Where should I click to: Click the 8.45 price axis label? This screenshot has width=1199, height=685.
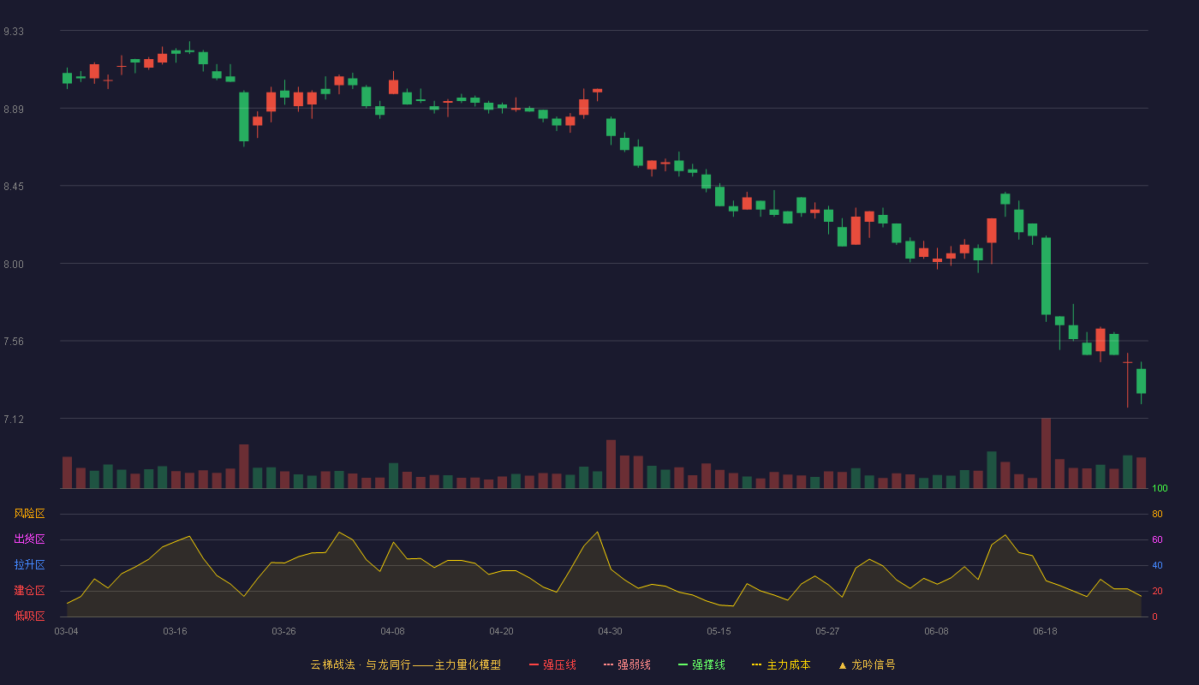[14, 187]
